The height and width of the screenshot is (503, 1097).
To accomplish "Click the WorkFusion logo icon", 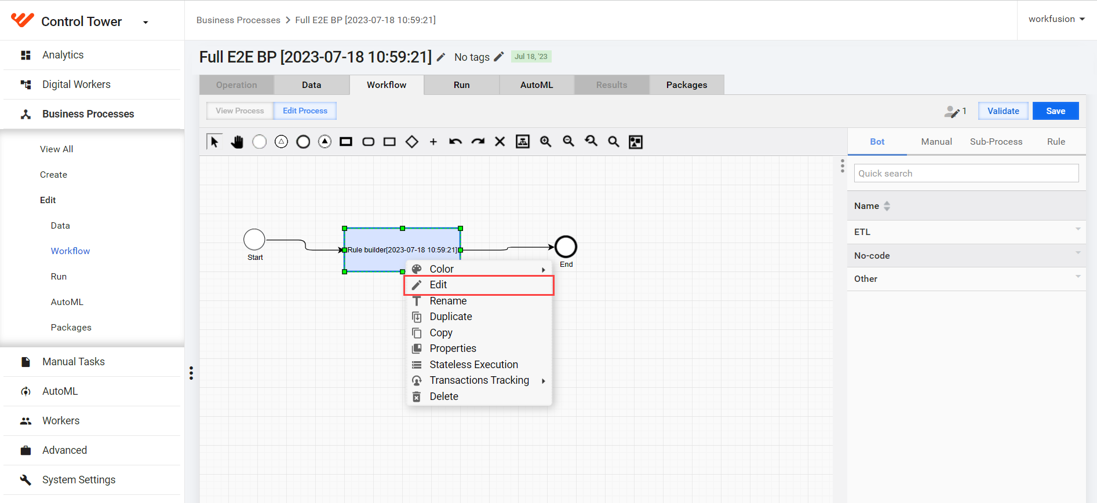I will coord(23,20).
